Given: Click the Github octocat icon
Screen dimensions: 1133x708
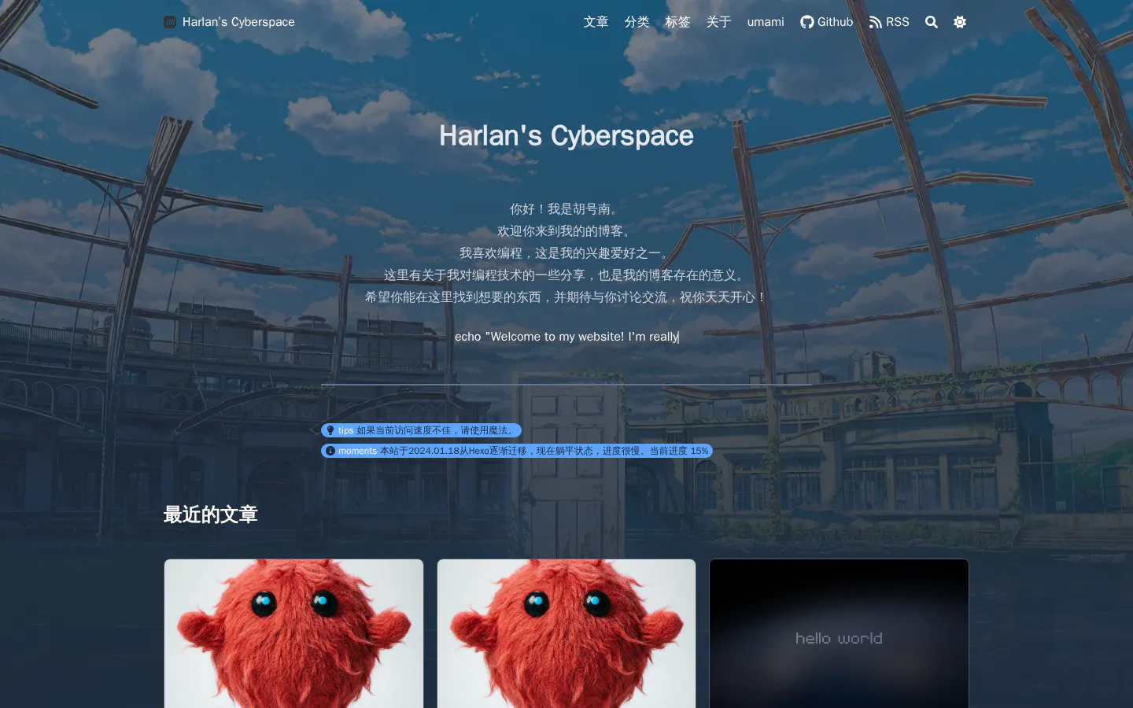Looking at the screenshot, I should point(807,22).
